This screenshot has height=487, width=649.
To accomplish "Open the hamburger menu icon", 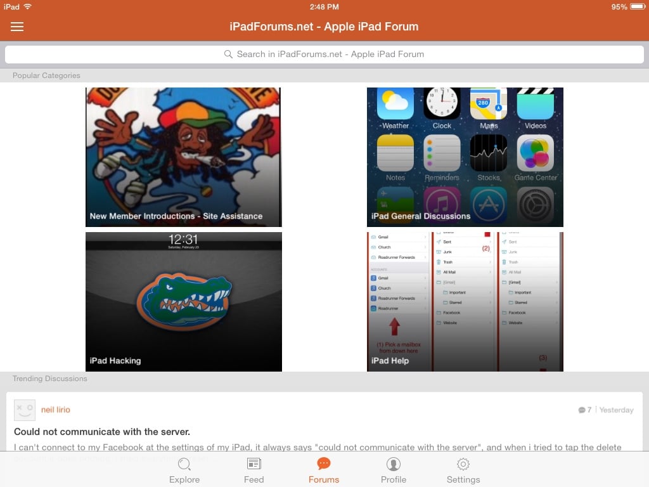I will (17, 27).
